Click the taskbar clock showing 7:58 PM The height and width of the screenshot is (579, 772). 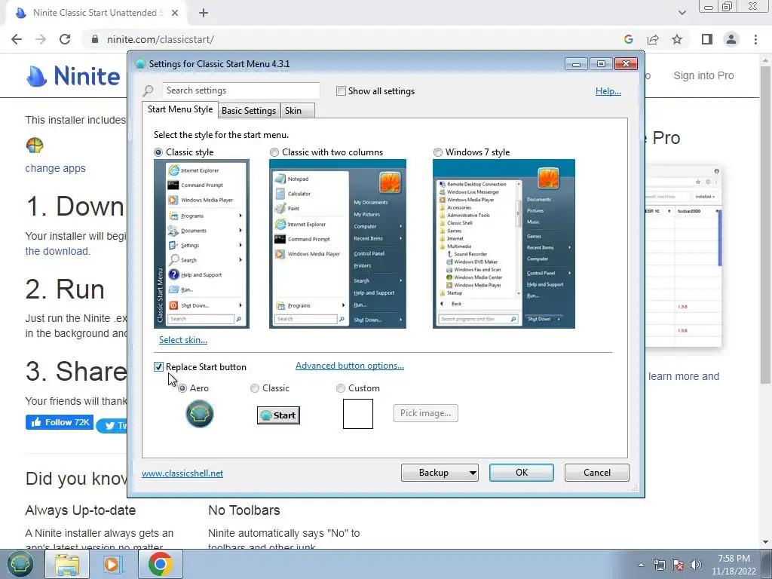(734, 565)
